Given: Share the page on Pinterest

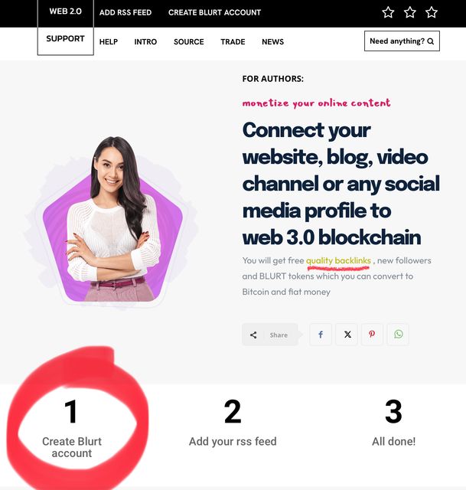Looking at the screenshot, I should click(372, 335).
